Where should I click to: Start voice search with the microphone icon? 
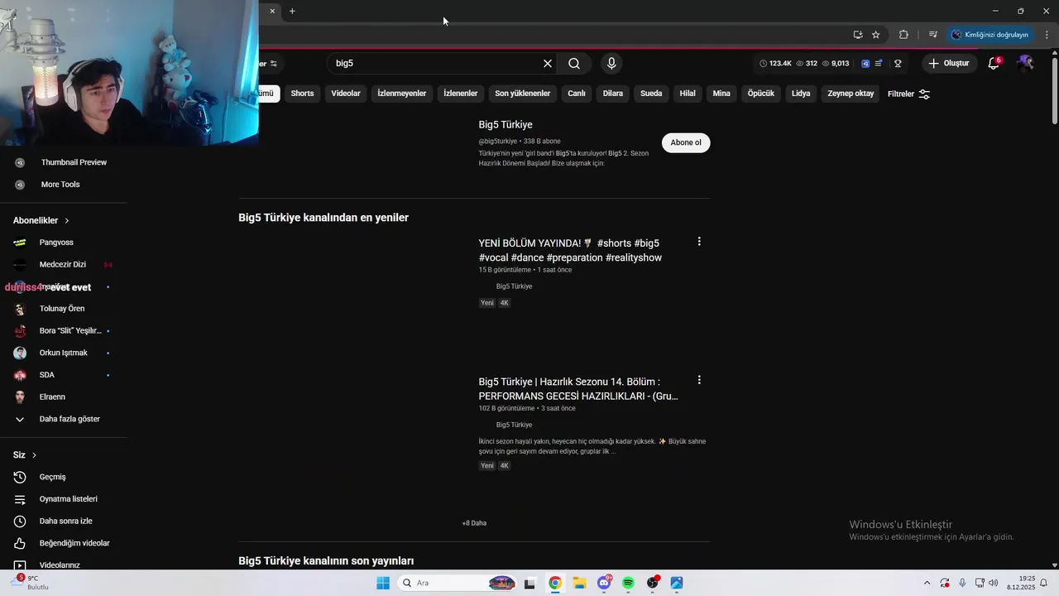click(611, 63)
